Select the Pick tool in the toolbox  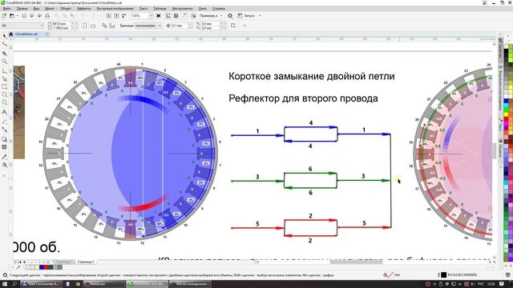pyautogui.click(x=4, y=35)
